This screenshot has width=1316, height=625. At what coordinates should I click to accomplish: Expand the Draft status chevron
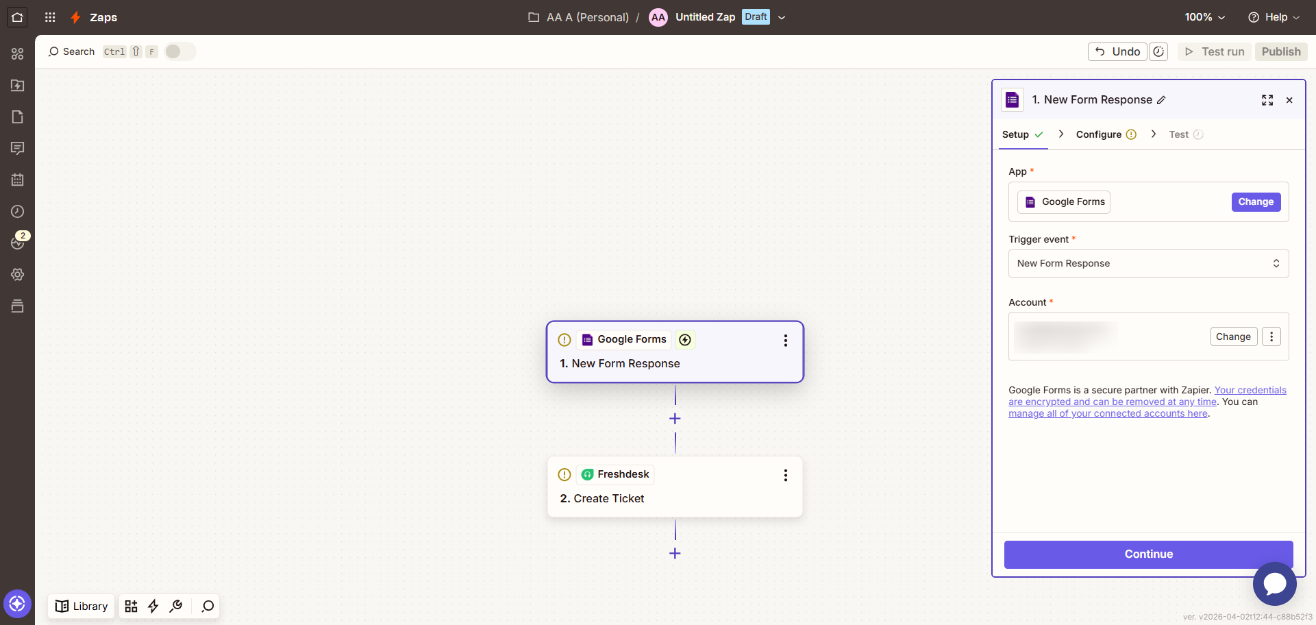782,17
